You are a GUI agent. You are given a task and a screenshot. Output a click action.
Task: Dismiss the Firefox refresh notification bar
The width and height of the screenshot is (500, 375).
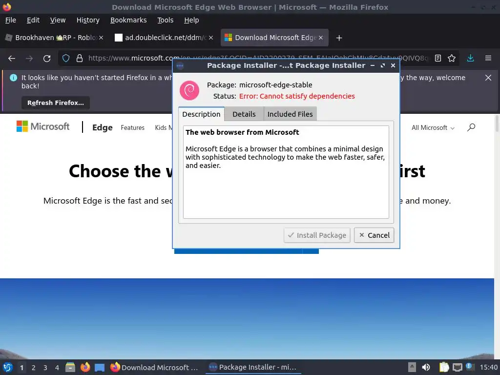coord(488,78)
